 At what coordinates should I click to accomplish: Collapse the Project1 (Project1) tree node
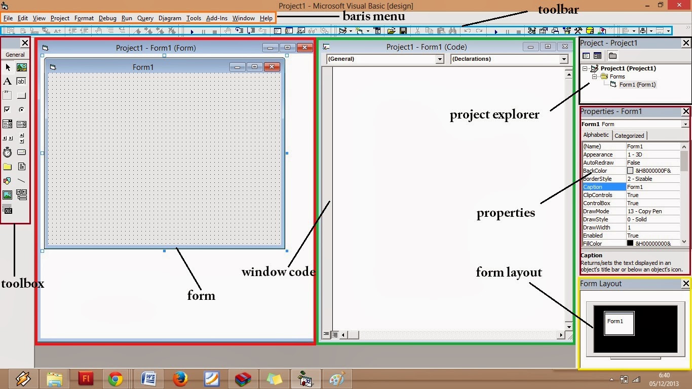coord(586,68)
